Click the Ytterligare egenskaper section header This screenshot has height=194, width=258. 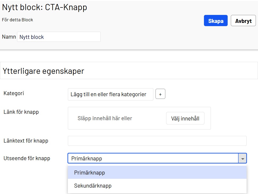click(43, 71)
